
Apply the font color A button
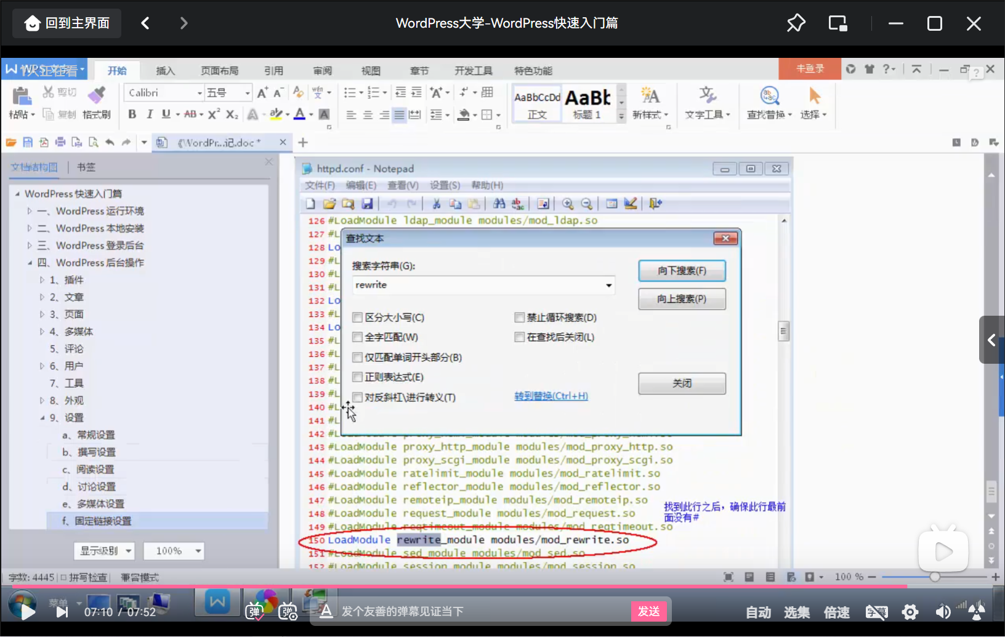point(300,114)
